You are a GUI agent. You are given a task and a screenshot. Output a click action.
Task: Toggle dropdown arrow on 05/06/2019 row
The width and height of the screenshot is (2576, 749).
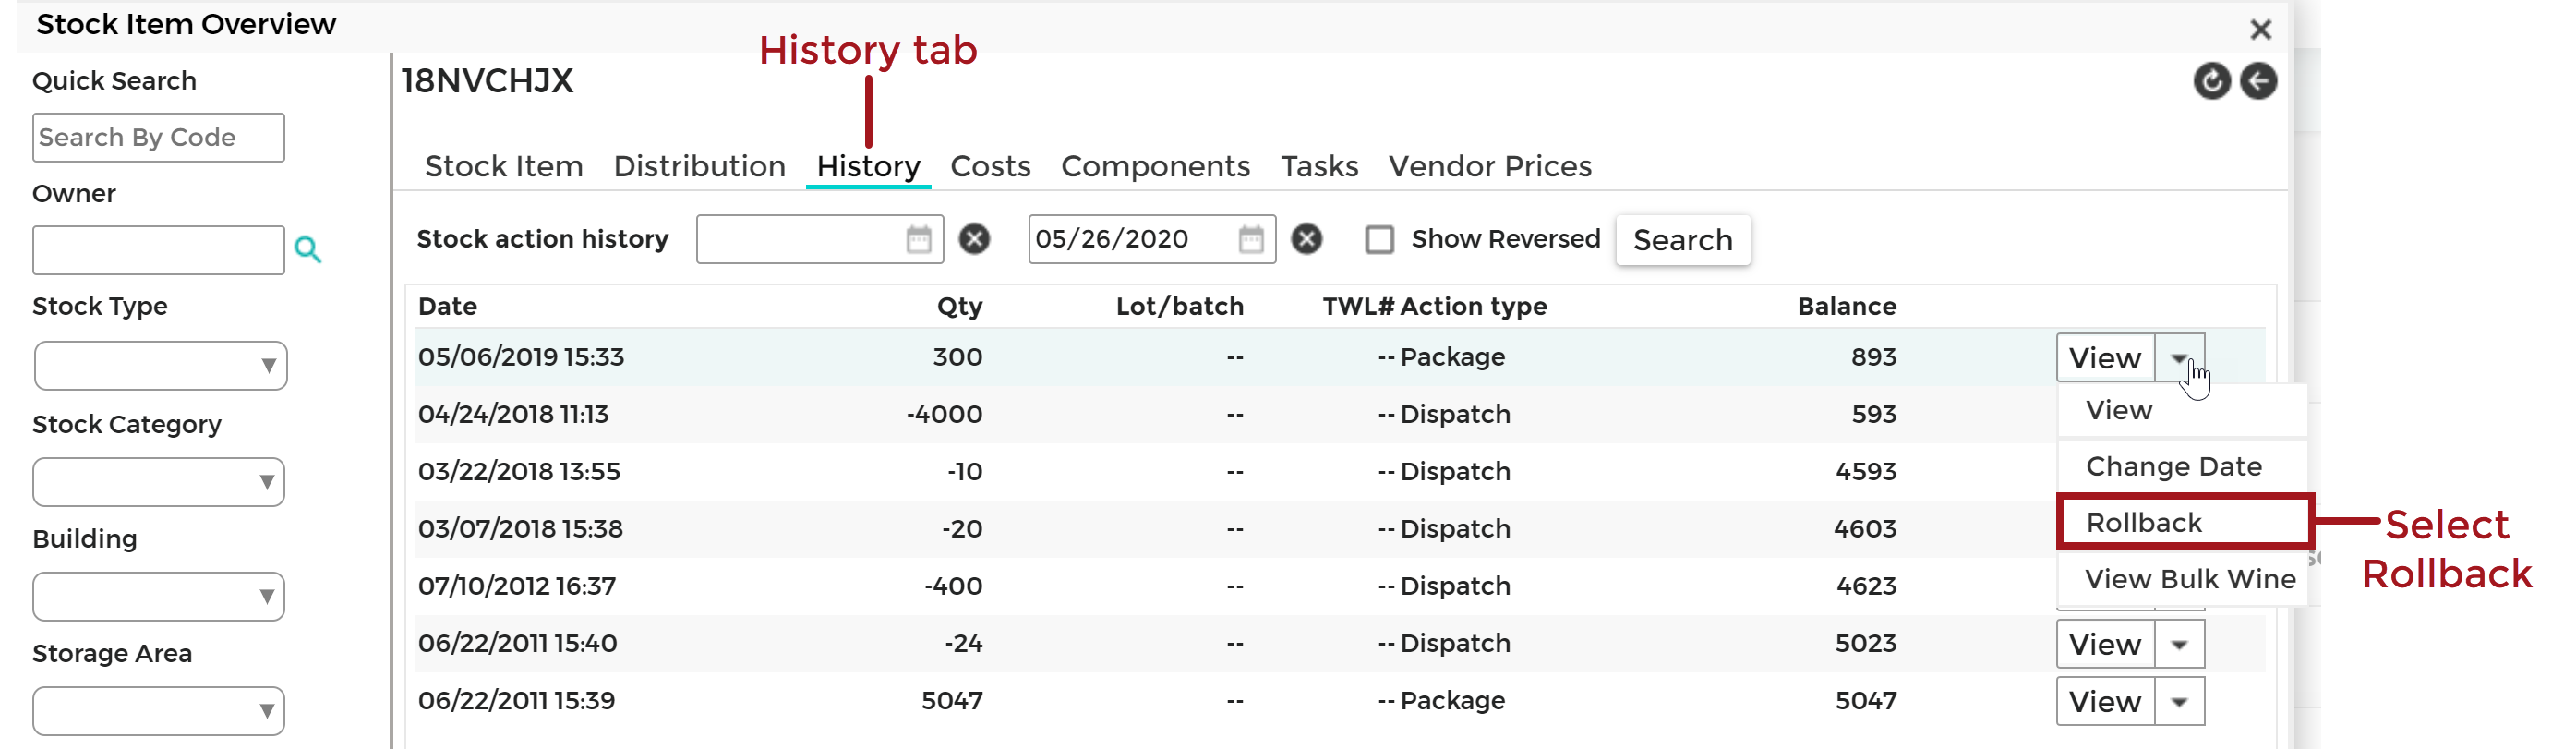tap(2179, 358)
